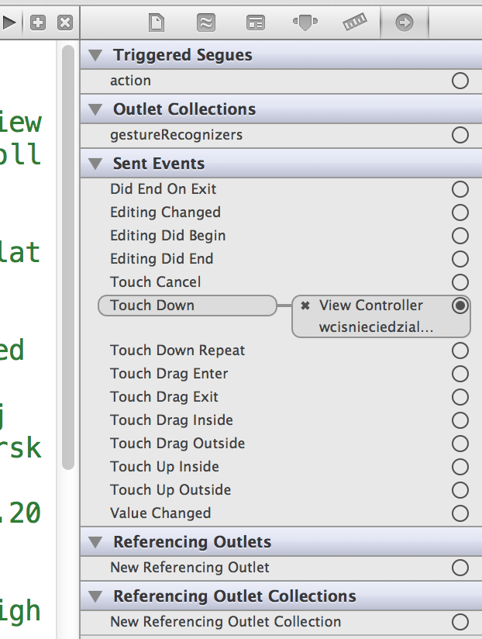Click the New Referencing Outlet circle
Image resolution: width=482 pixels, height=639 pixels.
coord(460,568)
